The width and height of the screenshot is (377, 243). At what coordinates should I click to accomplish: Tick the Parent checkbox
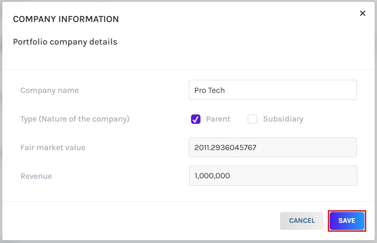[x=196, y=119]
